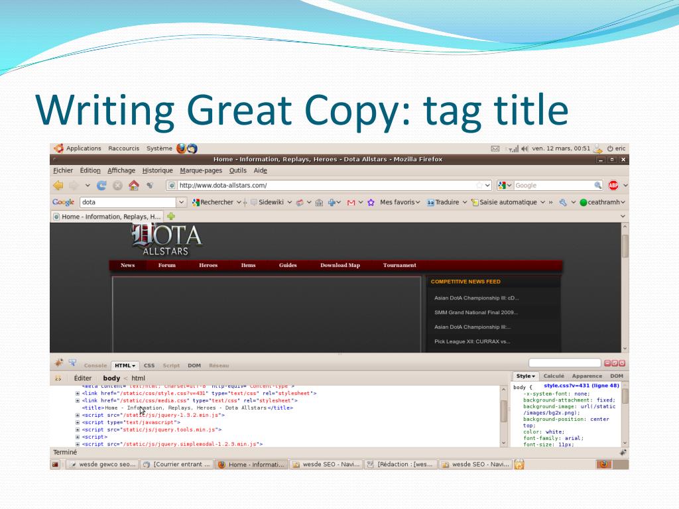Select the Calculé tab in side panel
Image resolution: width=679 pixels, height=509 pixels.
(x=554, y=376)
